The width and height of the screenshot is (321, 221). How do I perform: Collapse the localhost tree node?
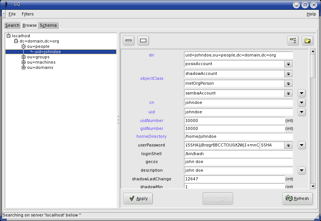click(8, 36)
